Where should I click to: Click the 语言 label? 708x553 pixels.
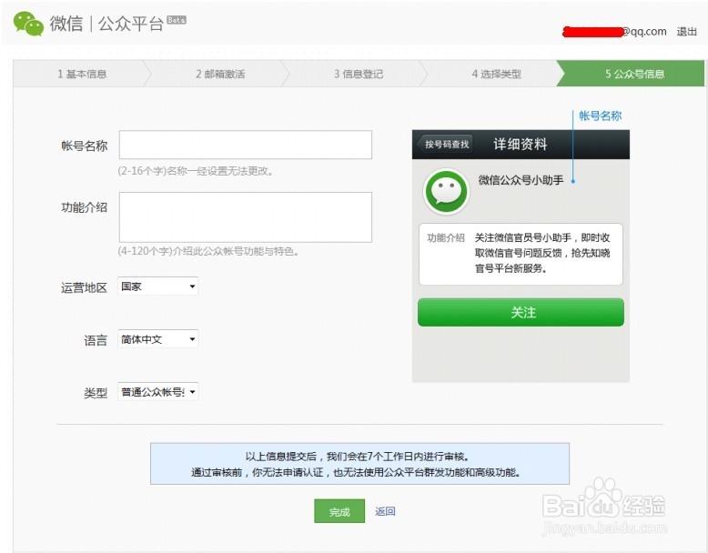[x=96, y=340]
